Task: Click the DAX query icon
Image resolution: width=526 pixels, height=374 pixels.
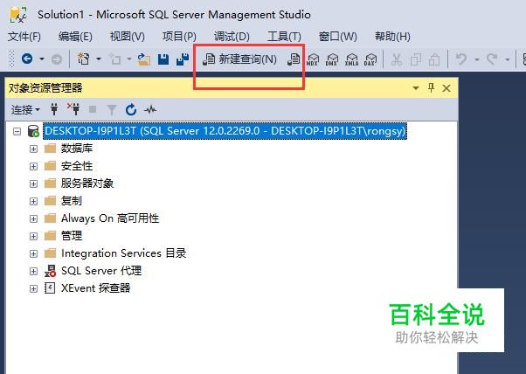Action: tap(370, 59)
